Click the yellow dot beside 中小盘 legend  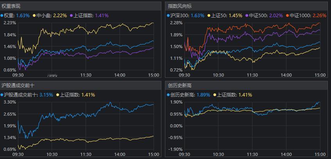pos(34,16)
